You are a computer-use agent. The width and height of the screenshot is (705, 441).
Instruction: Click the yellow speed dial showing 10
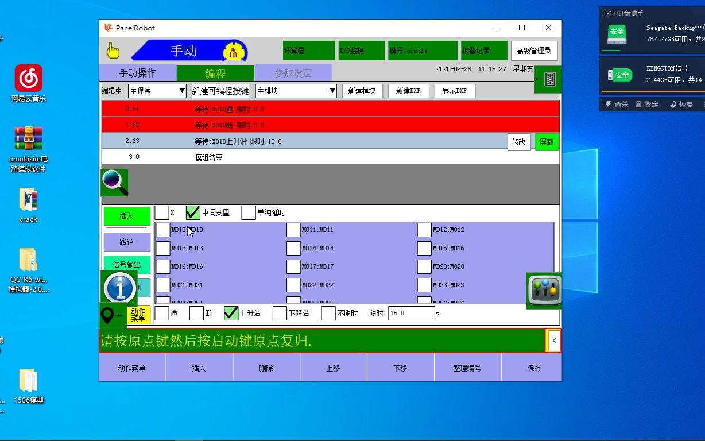[233, 52]
